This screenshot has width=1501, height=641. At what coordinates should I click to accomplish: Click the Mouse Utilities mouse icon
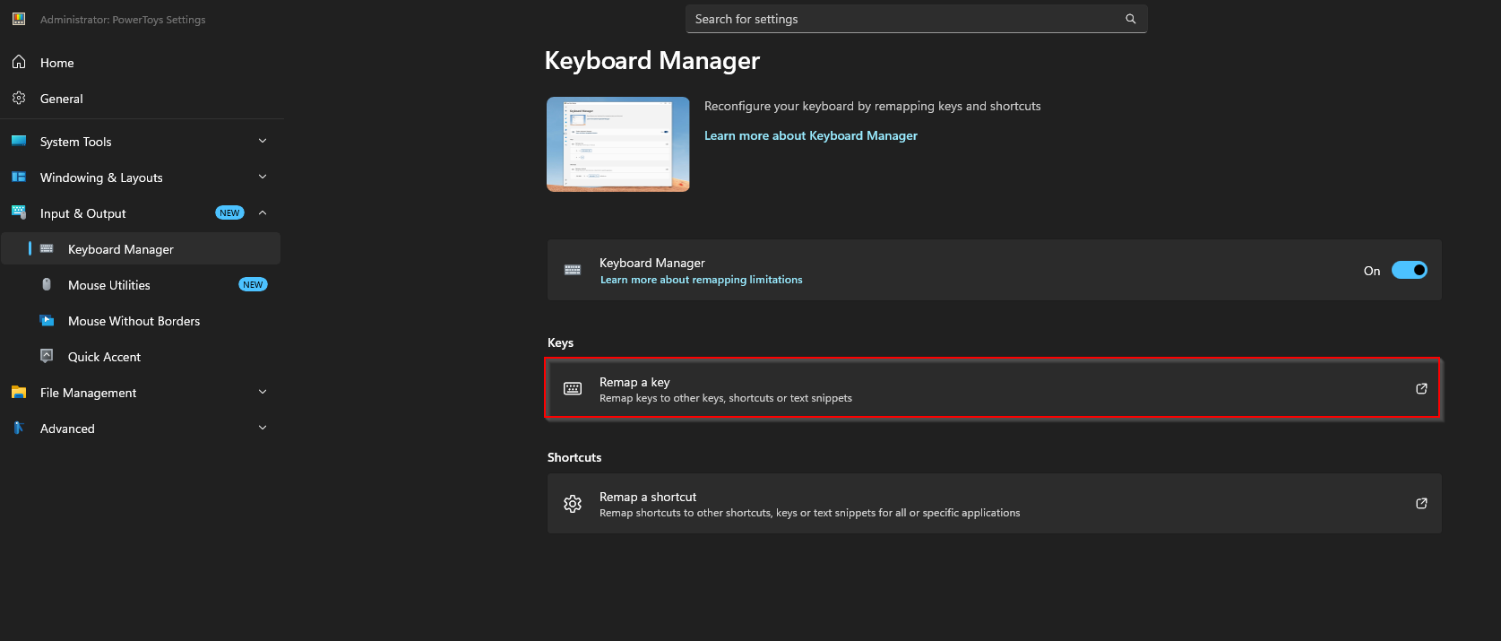pos(47,285)
